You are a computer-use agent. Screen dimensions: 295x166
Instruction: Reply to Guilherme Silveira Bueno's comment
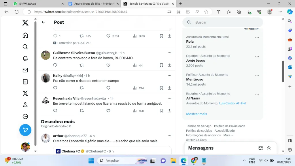coord(55,65)
